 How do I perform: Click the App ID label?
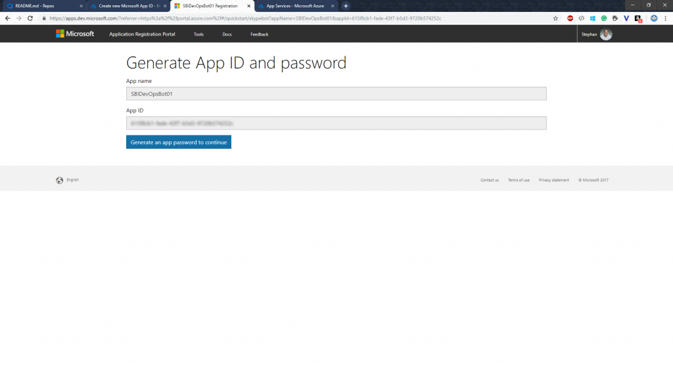pyautogui.click(x=135, y=110)
